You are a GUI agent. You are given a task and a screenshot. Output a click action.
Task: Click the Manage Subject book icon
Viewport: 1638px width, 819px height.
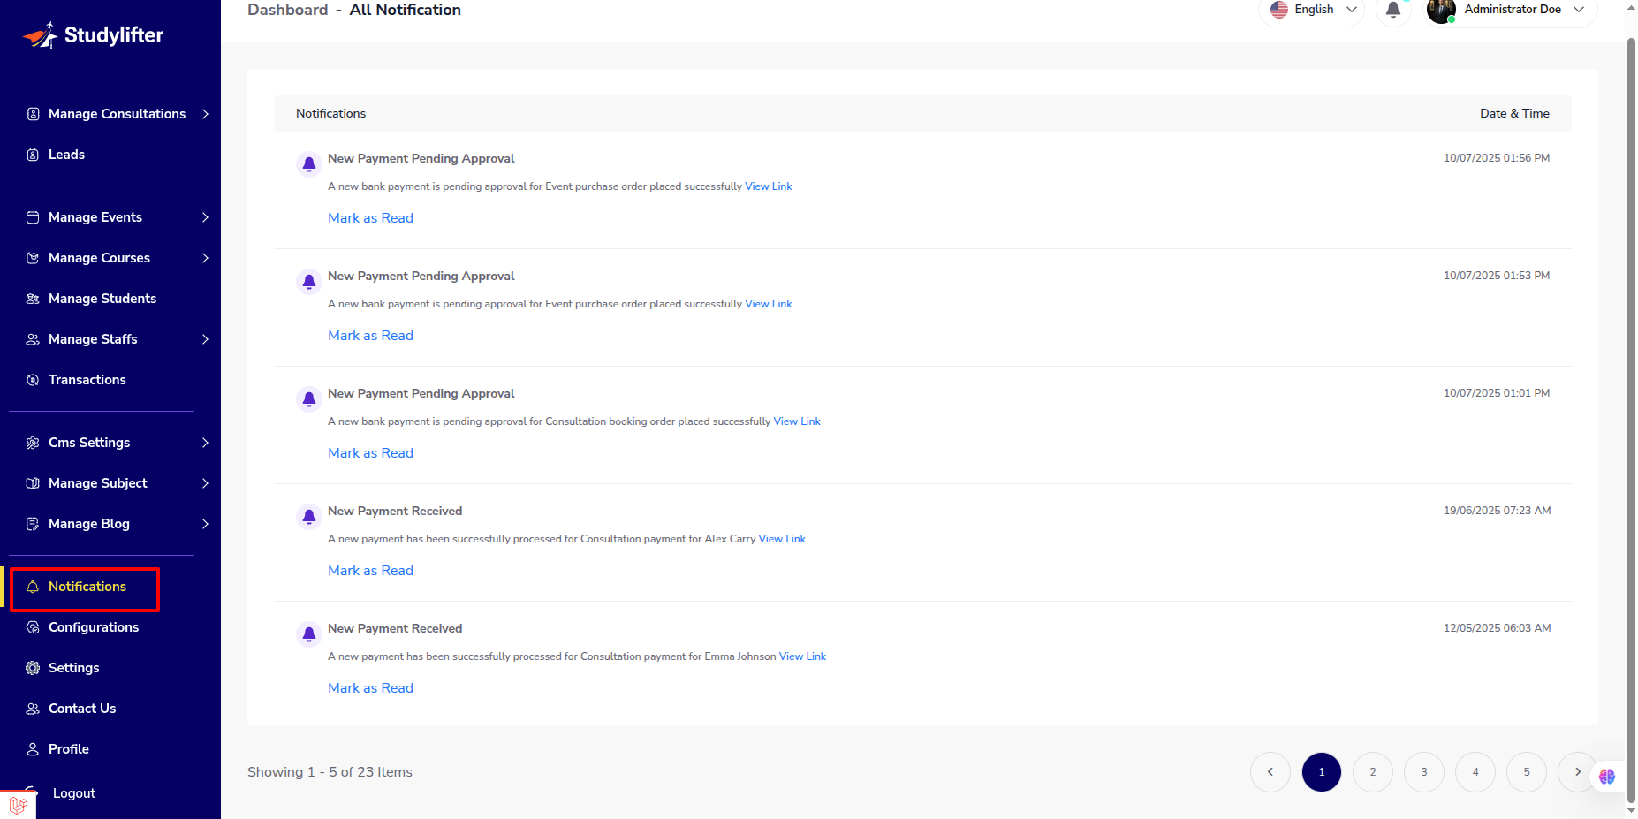click(33, 483)
